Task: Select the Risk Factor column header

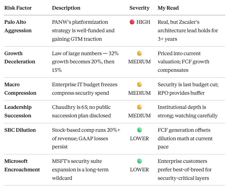Action: (x=18, y=8)
